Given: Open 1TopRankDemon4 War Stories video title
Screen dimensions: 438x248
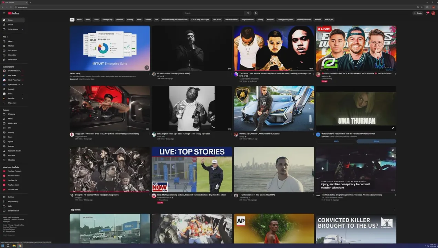Looking at the screenshot, I should click(257, 195).
